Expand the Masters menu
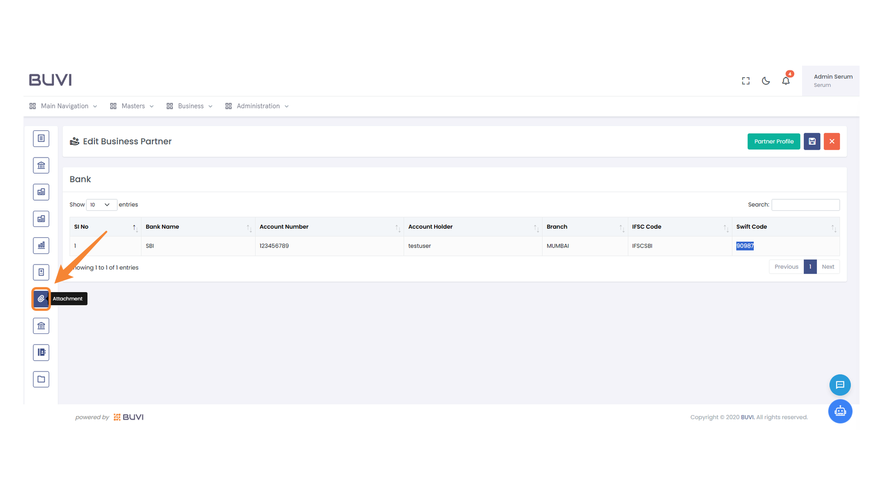This screenshot has width=883, height=496. coord(132,106)
